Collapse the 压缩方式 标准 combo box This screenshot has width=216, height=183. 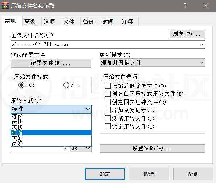[x=51, y=109]
